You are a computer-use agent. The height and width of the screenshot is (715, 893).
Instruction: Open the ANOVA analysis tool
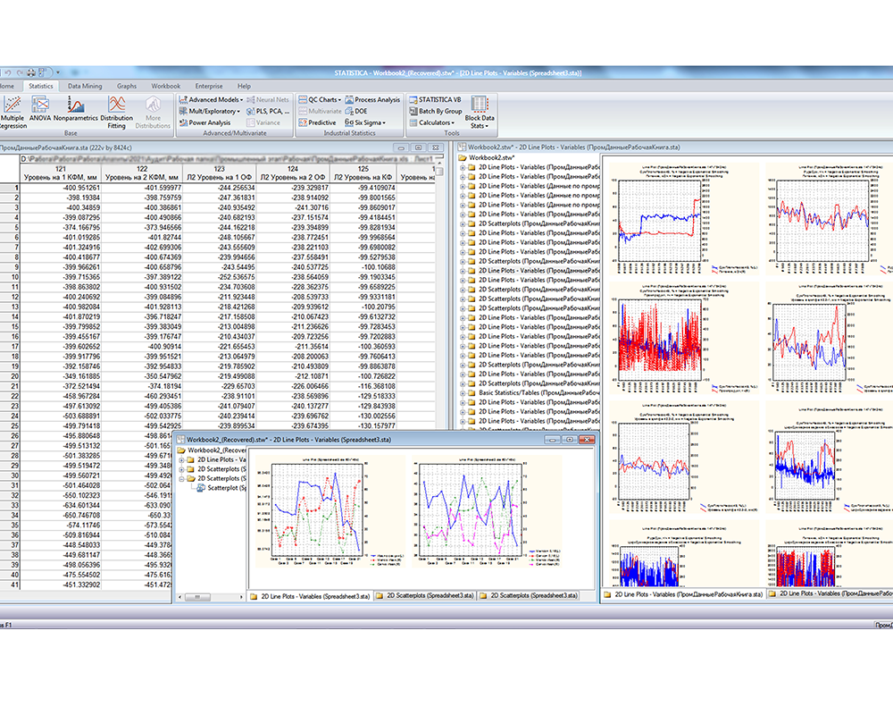point(40,109)
